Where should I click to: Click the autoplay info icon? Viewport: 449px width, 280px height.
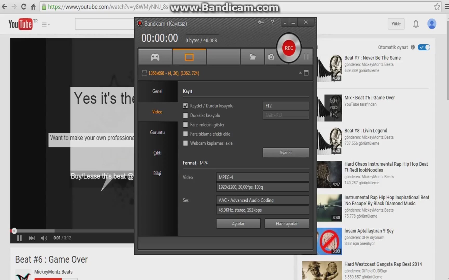(413, 47)
